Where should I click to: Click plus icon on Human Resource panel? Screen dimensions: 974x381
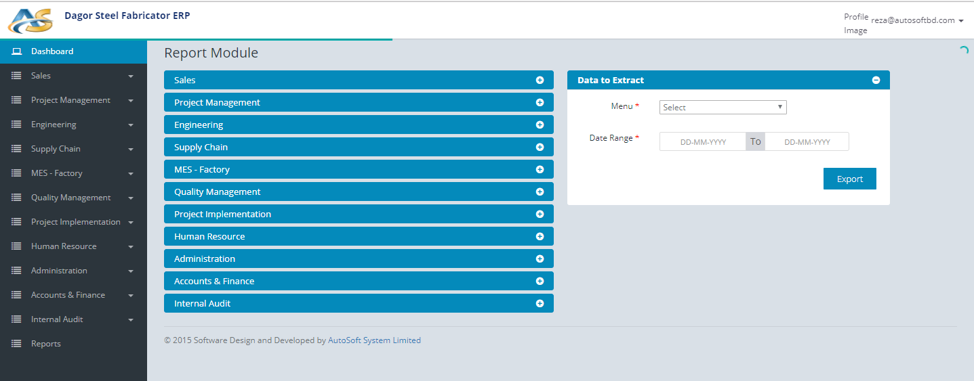(x=540, y=236)
